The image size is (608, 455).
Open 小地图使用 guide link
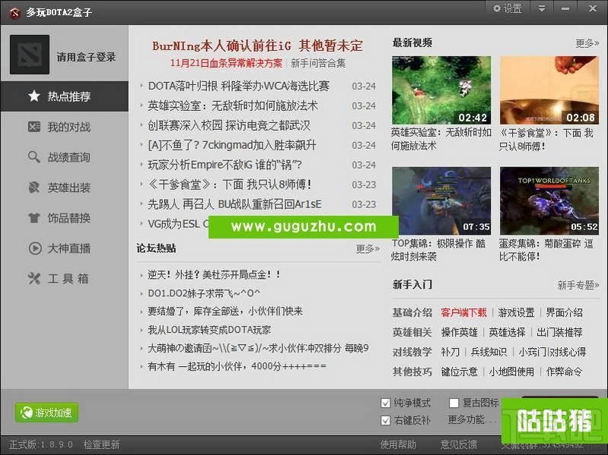pos(511,371)
